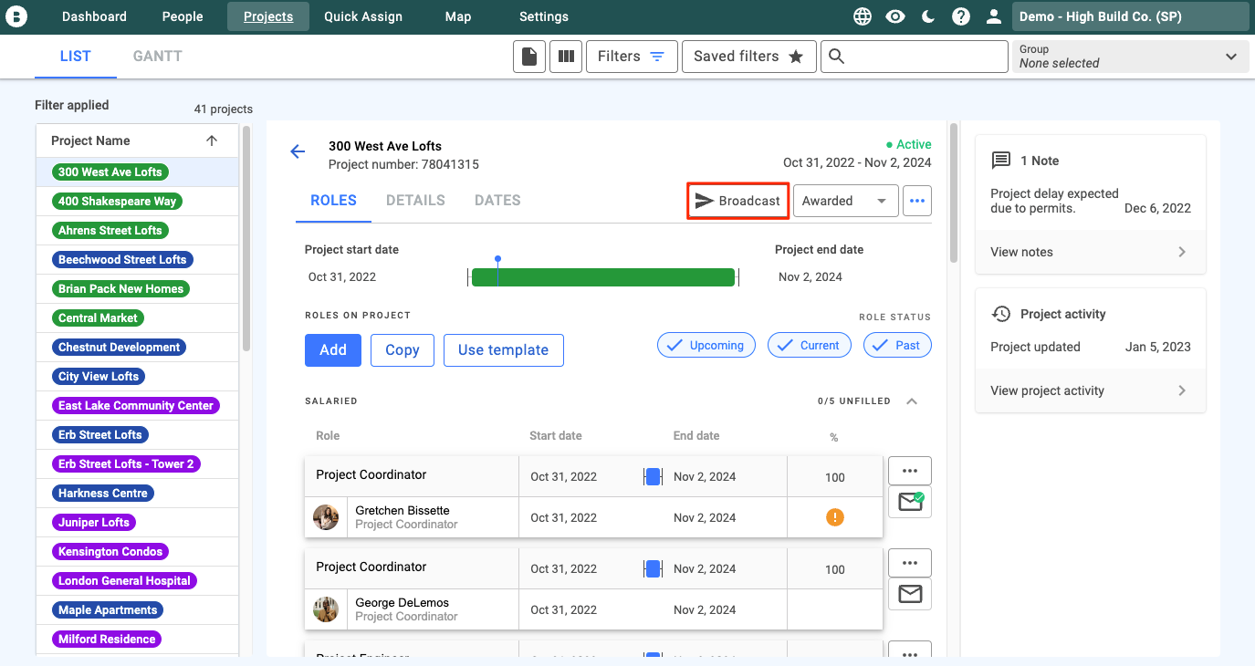The image size is (1255, 666).
Task: Click the project list vertical scrollbar
Action: (x=246, y=239)
